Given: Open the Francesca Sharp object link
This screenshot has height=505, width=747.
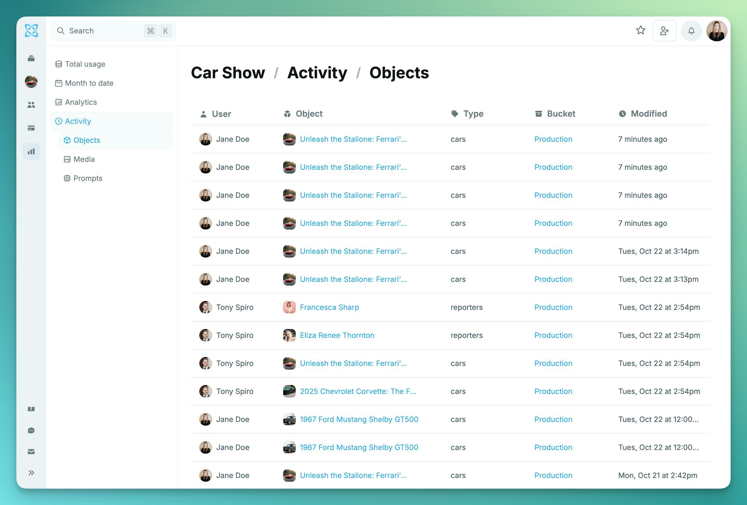Looking at the screenshot, I should [x=329, y=307].
